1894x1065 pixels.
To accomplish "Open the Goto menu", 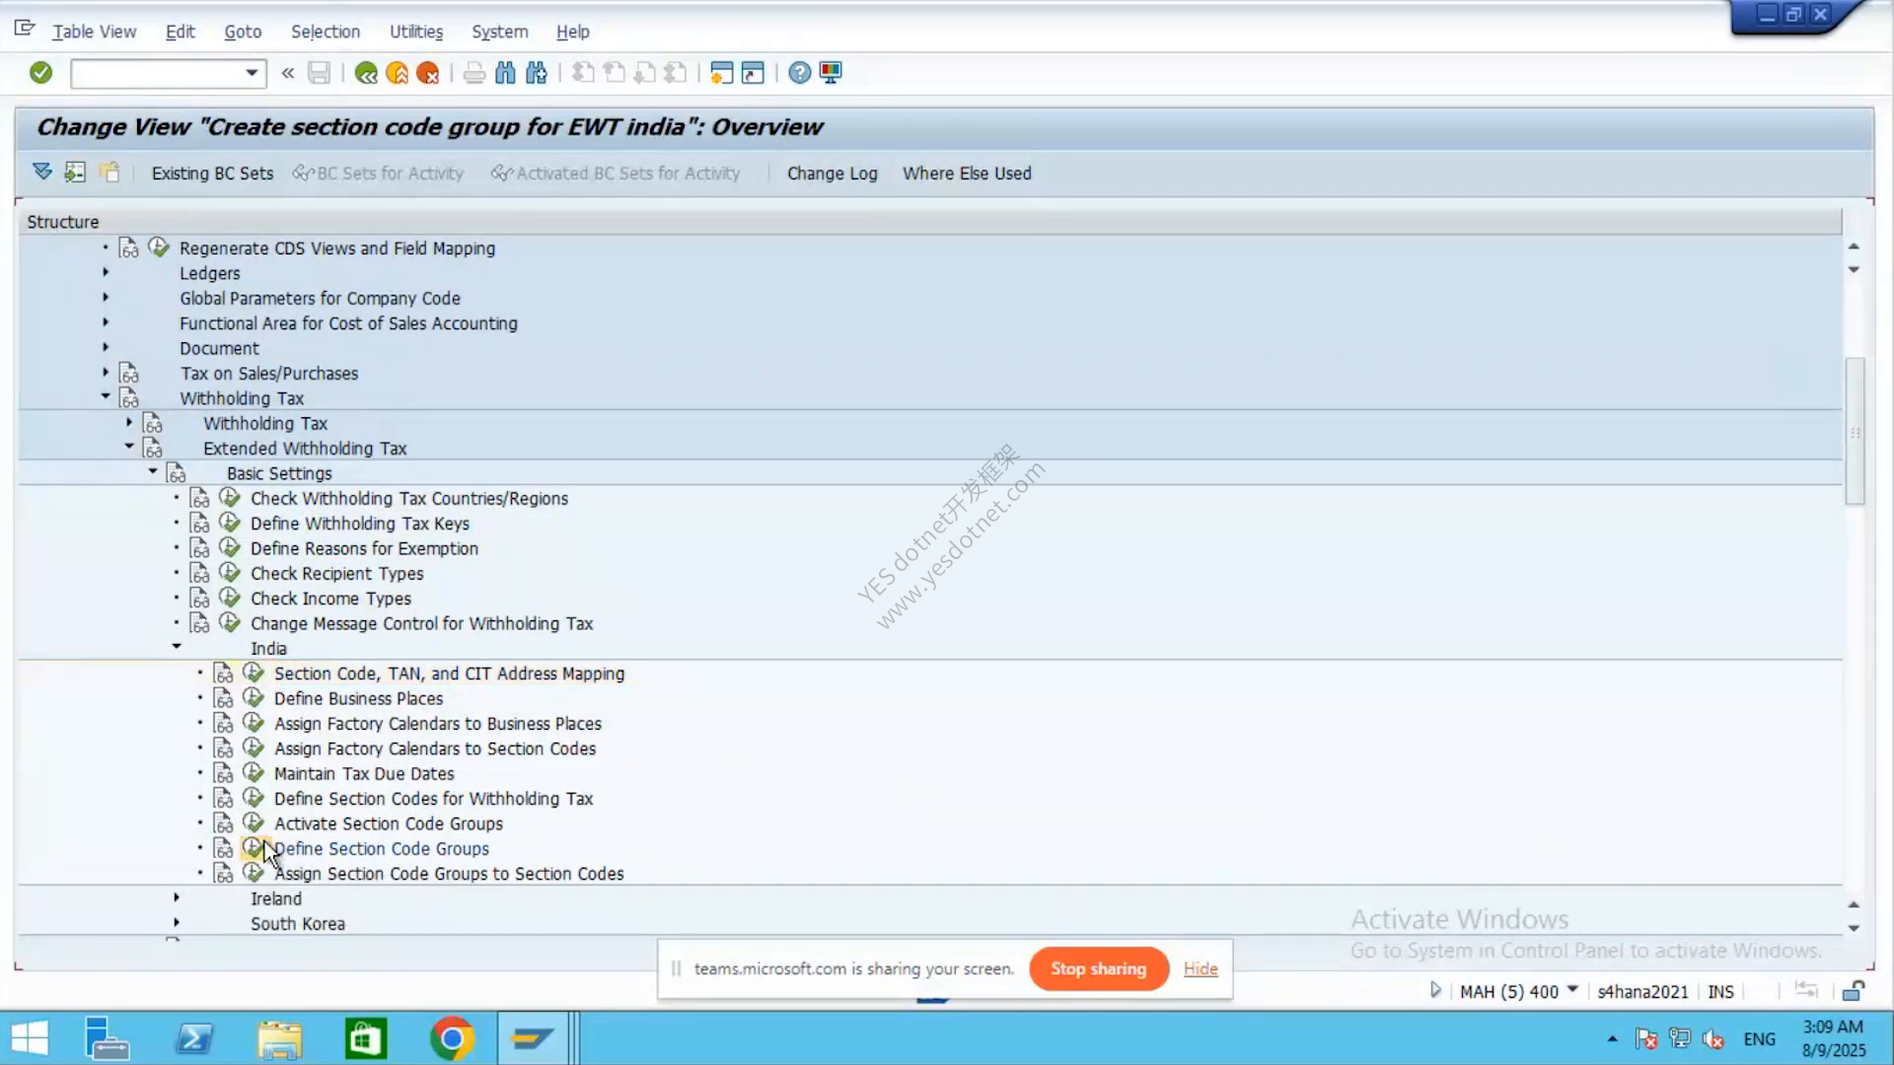I will (243, 32).
